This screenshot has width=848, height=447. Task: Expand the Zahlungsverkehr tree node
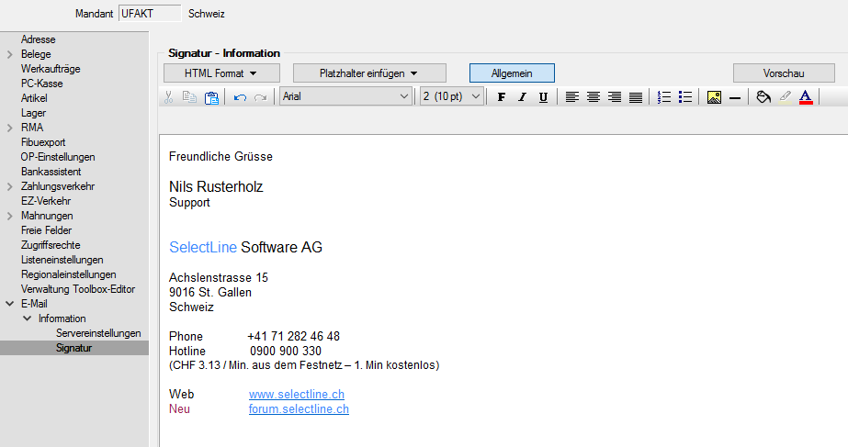(10, 187)
